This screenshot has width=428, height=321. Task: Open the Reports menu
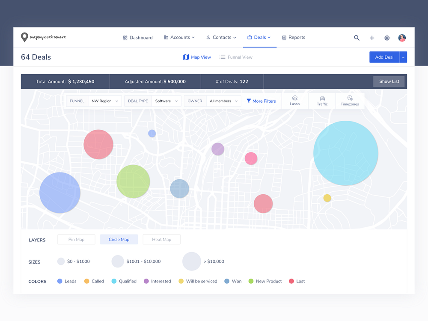[x=294, y=38]
